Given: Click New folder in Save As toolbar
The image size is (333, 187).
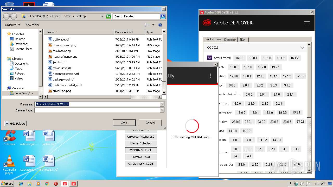Looking at the screenshot, I should pyautogui.click(x=32, y=25).
